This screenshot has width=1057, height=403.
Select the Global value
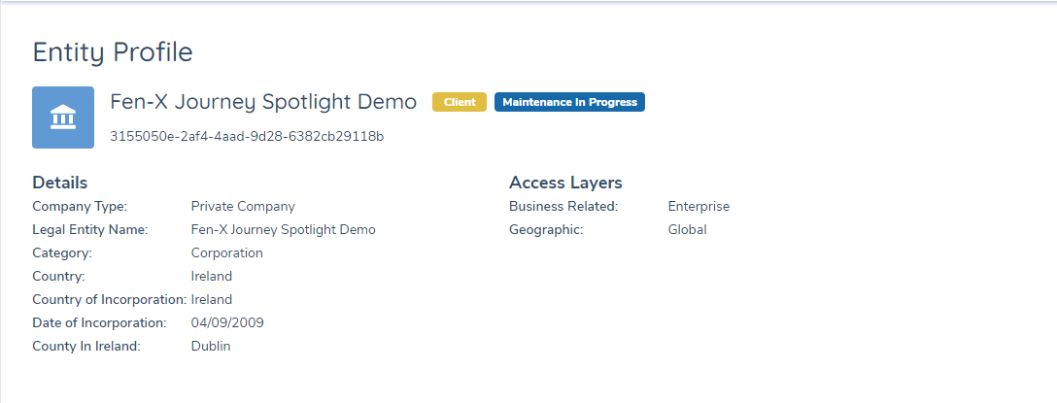tap(687, 230)
